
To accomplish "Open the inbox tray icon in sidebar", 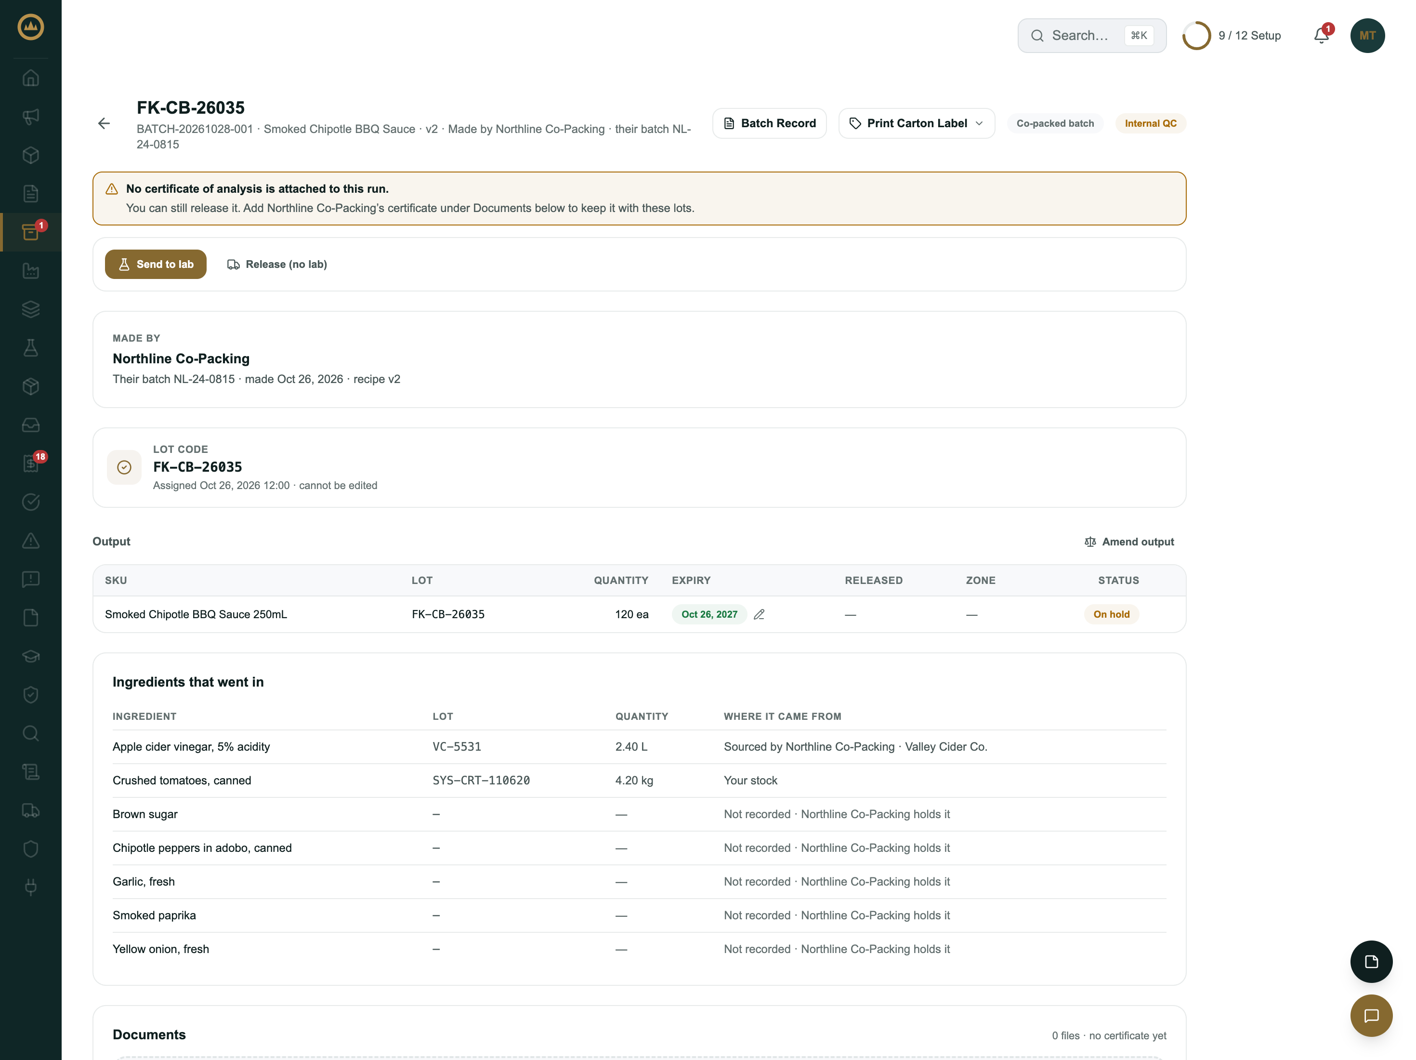I will tap(31, 424).
